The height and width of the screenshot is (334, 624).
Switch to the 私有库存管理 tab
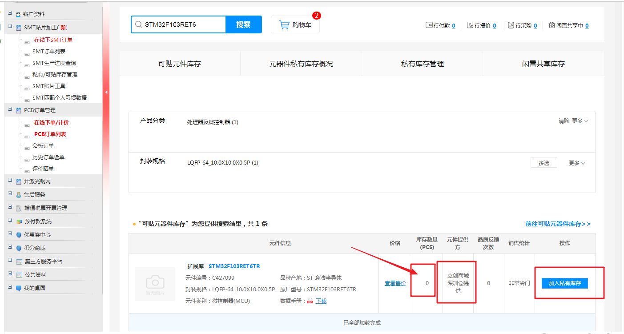tap(422, 64)
